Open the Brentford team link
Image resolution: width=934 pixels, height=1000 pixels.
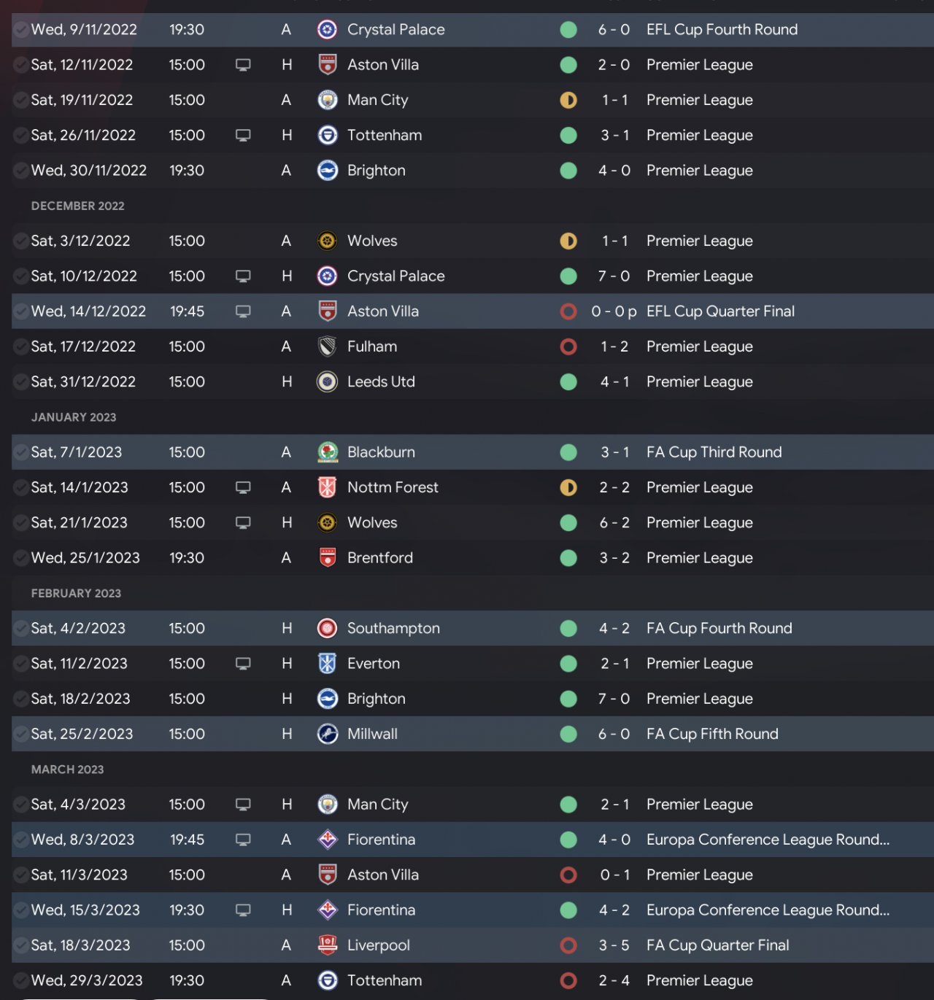379,558
